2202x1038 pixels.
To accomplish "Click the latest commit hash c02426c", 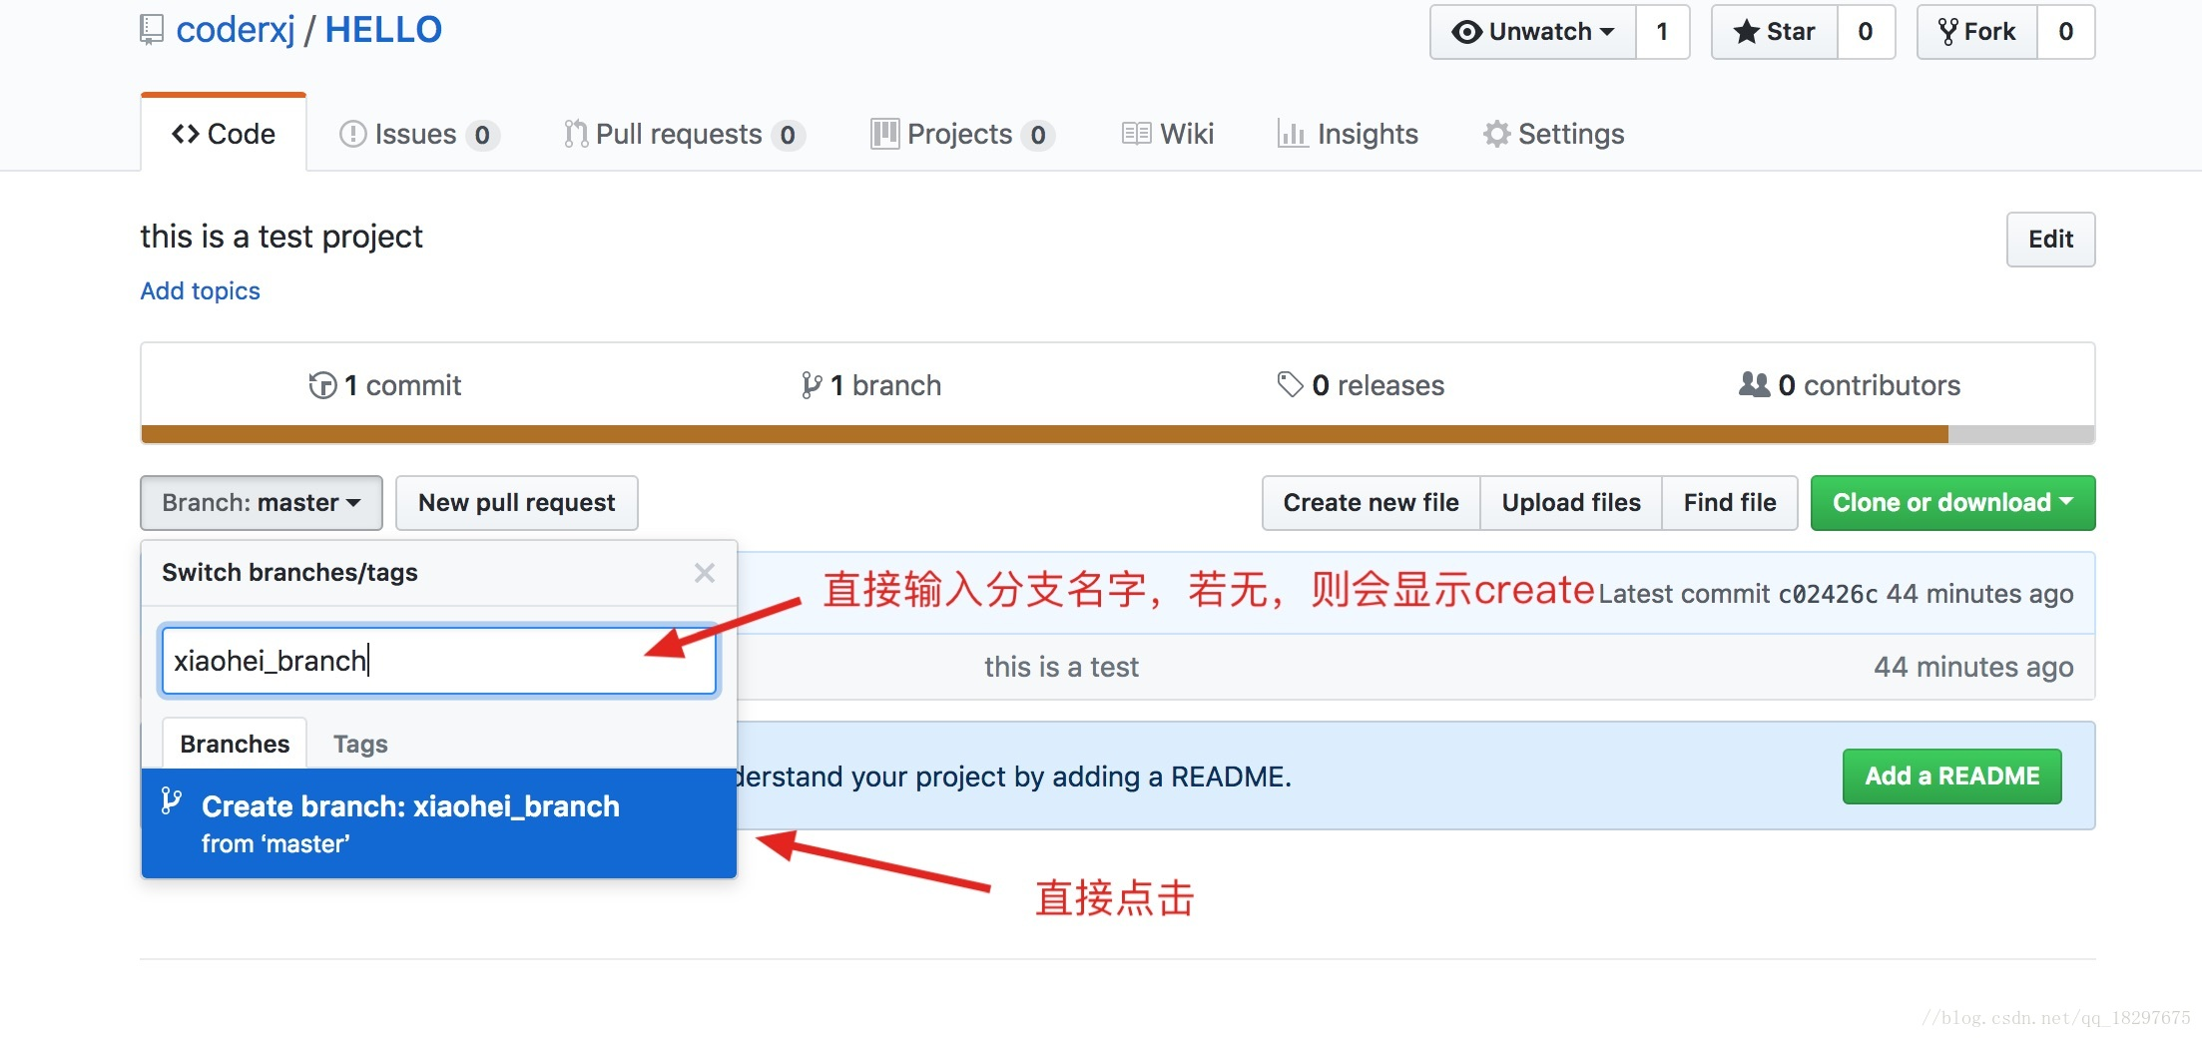I will [1828, 594].
